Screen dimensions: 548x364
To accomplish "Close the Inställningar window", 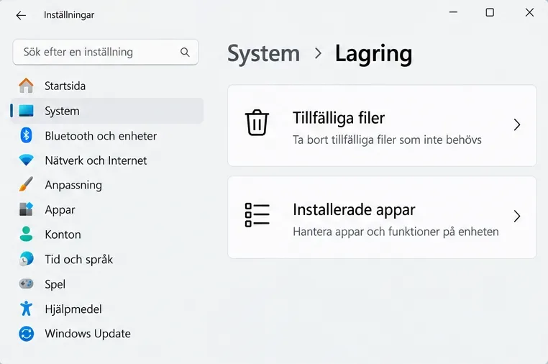I will 529,12.
